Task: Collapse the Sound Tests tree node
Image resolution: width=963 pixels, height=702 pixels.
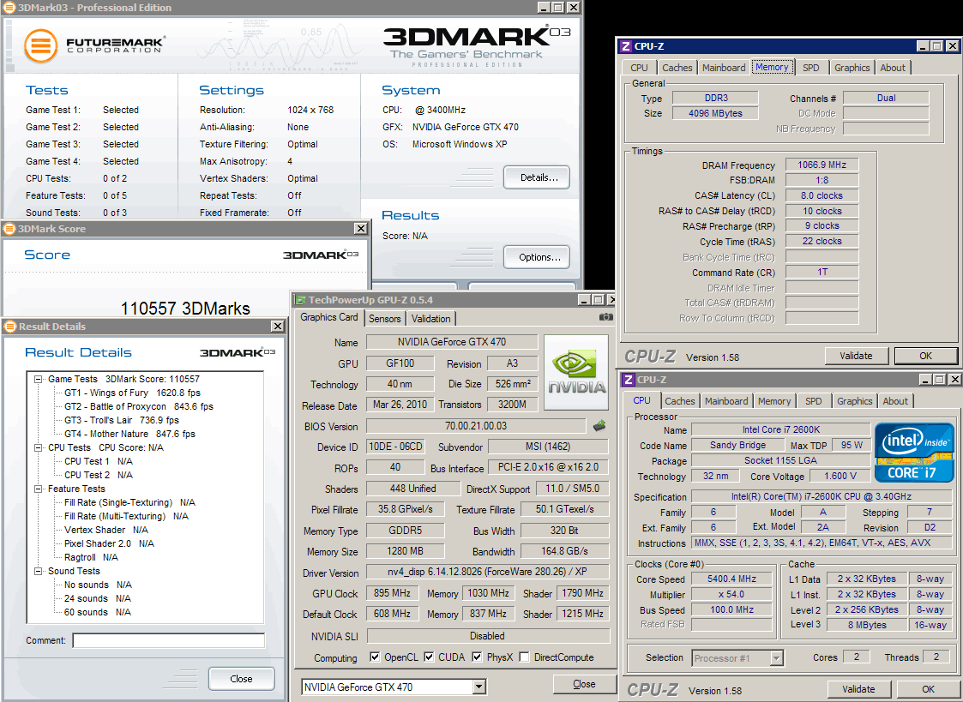Action: point(38,572)
